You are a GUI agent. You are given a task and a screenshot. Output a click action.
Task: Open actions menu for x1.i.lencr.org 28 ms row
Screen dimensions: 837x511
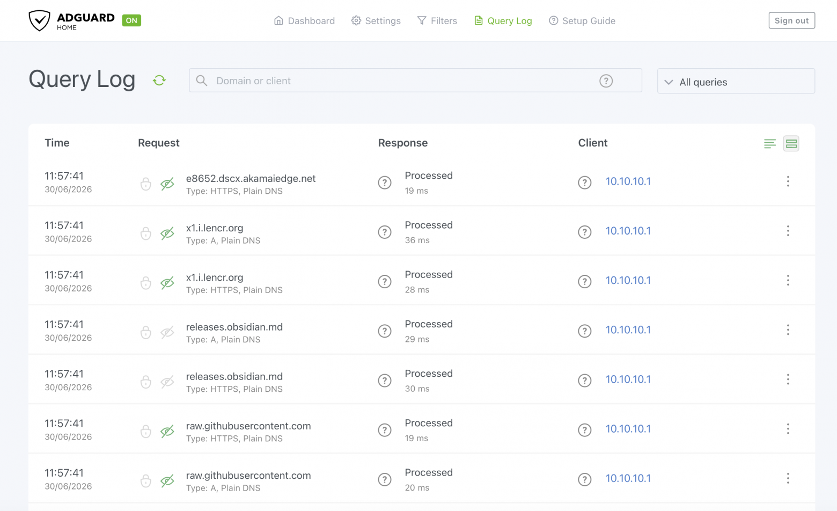(x=788, y=280)
